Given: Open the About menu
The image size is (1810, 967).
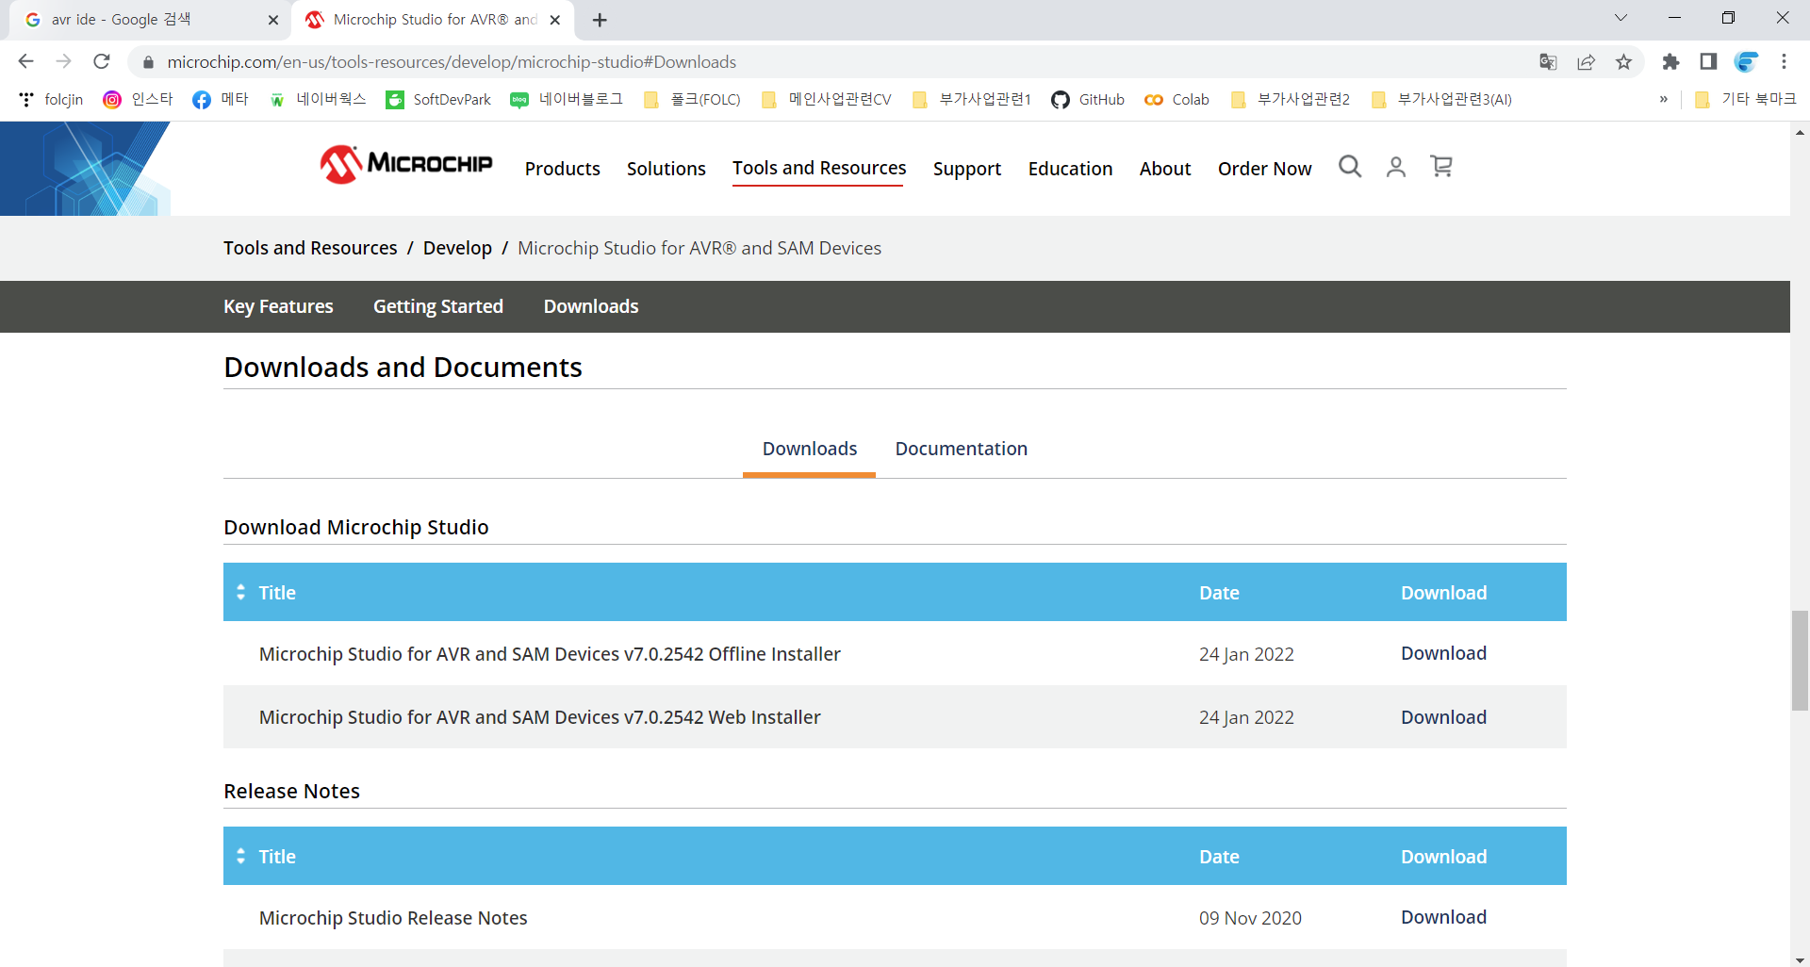Looking at the screenshot, I should click(x=1165, y=169).
